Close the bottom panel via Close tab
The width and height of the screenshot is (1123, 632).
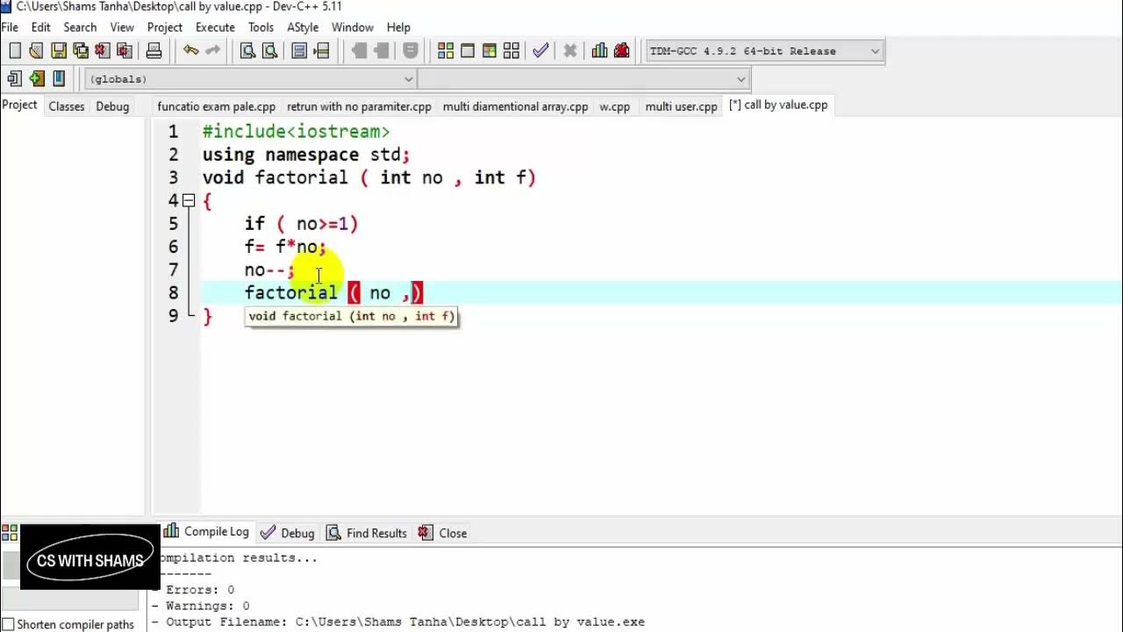click(443, 533)
